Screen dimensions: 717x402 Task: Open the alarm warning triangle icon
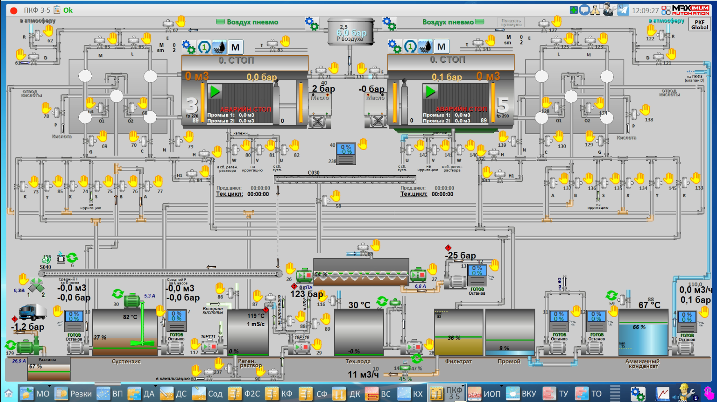click(x=595, y=10)
